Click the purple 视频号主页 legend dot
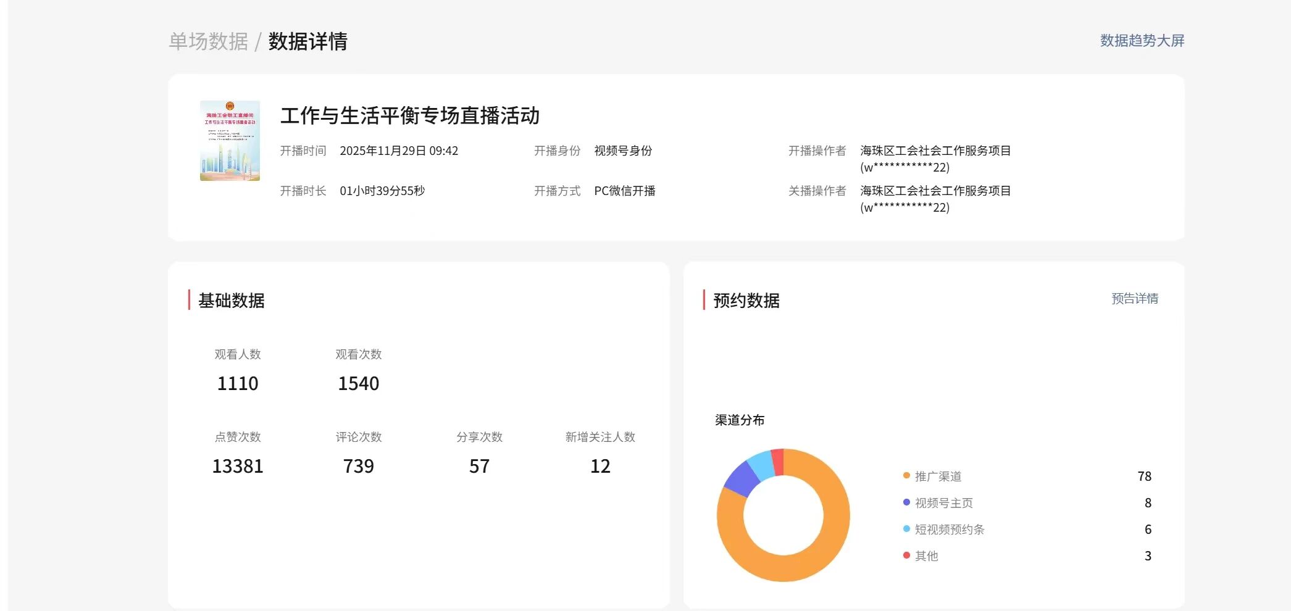 click(x=906, y=502)
